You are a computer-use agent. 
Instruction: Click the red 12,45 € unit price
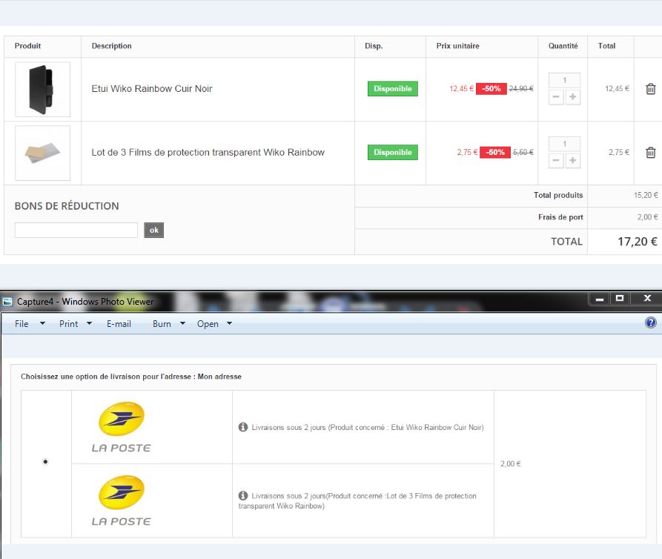point(461,89)
